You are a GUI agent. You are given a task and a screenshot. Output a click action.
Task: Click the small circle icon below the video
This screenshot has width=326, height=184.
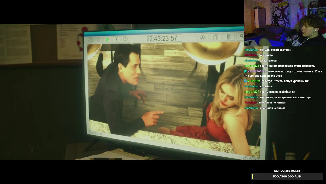[250, 159]
